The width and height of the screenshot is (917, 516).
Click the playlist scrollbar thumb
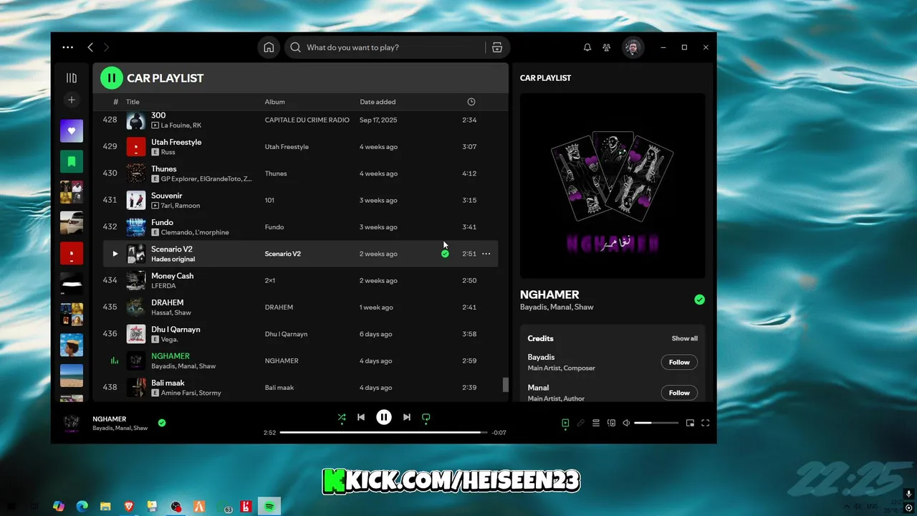[x=505, y=385]
